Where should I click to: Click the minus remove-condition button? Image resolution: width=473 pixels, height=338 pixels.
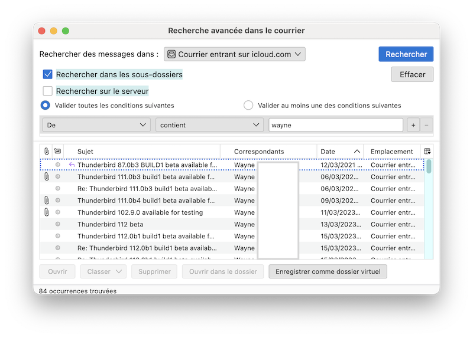point(426,125)
